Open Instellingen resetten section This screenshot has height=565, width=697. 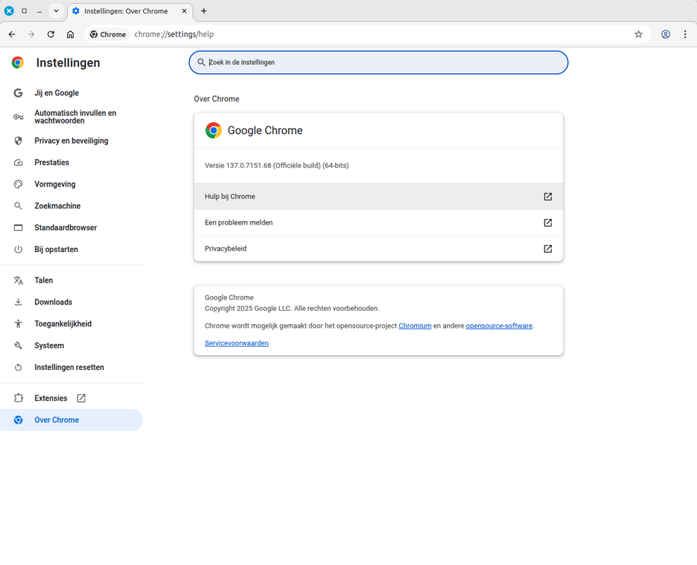(71, 367)
